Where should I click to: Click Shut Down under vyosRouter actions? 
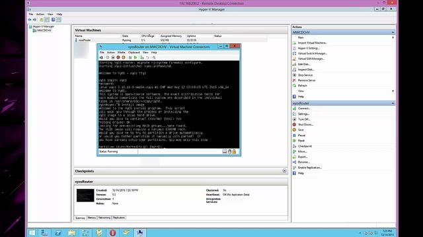[305, 124]
